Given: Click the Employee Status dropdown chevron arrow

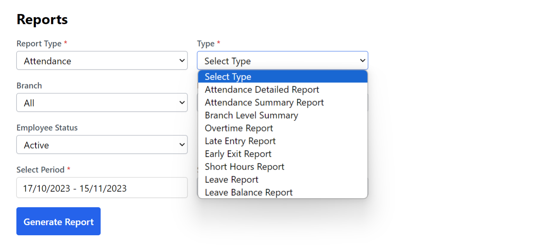Looking at the screenshot, I should [182, 144].
